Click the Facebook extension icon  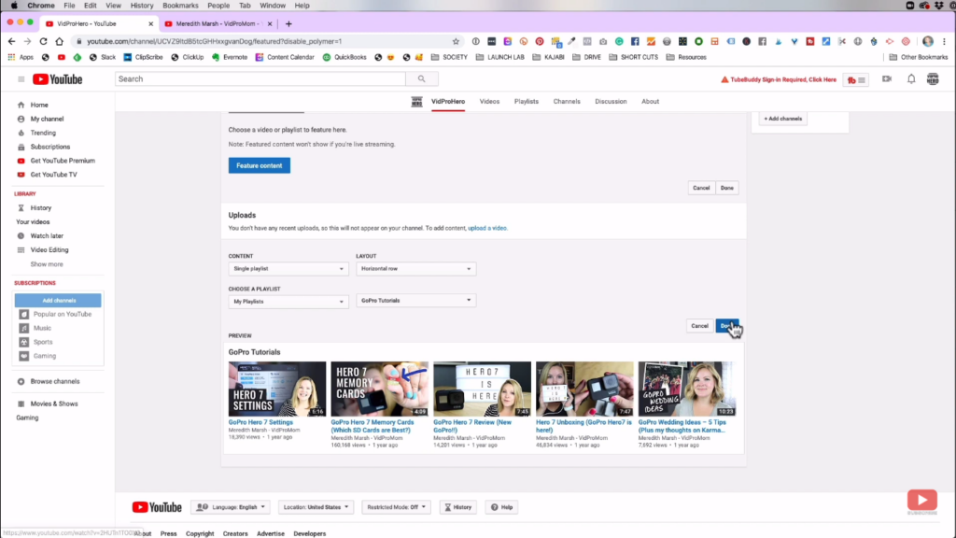tap(635, 41)
